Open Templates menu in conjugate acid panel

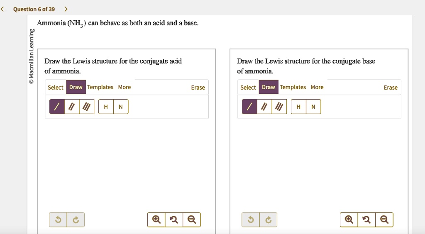100,87
